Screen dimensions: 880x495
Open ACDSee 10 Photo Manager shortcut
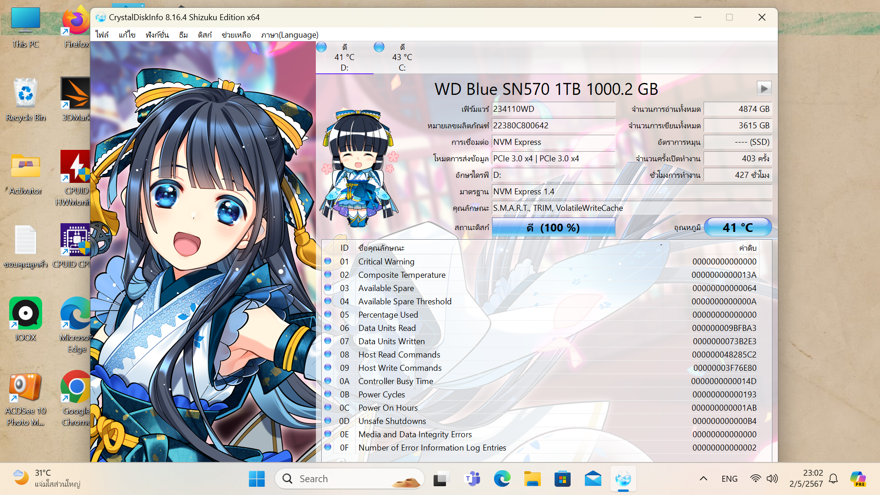pos(26,399)
